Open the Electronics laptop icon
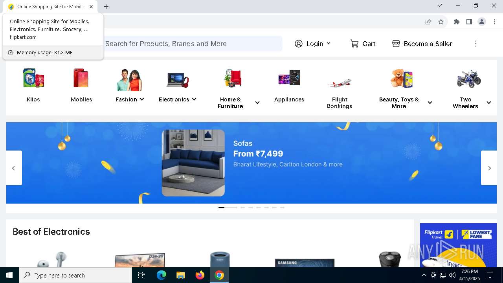This screenshot has height=283, width=503. click(178, 80)
